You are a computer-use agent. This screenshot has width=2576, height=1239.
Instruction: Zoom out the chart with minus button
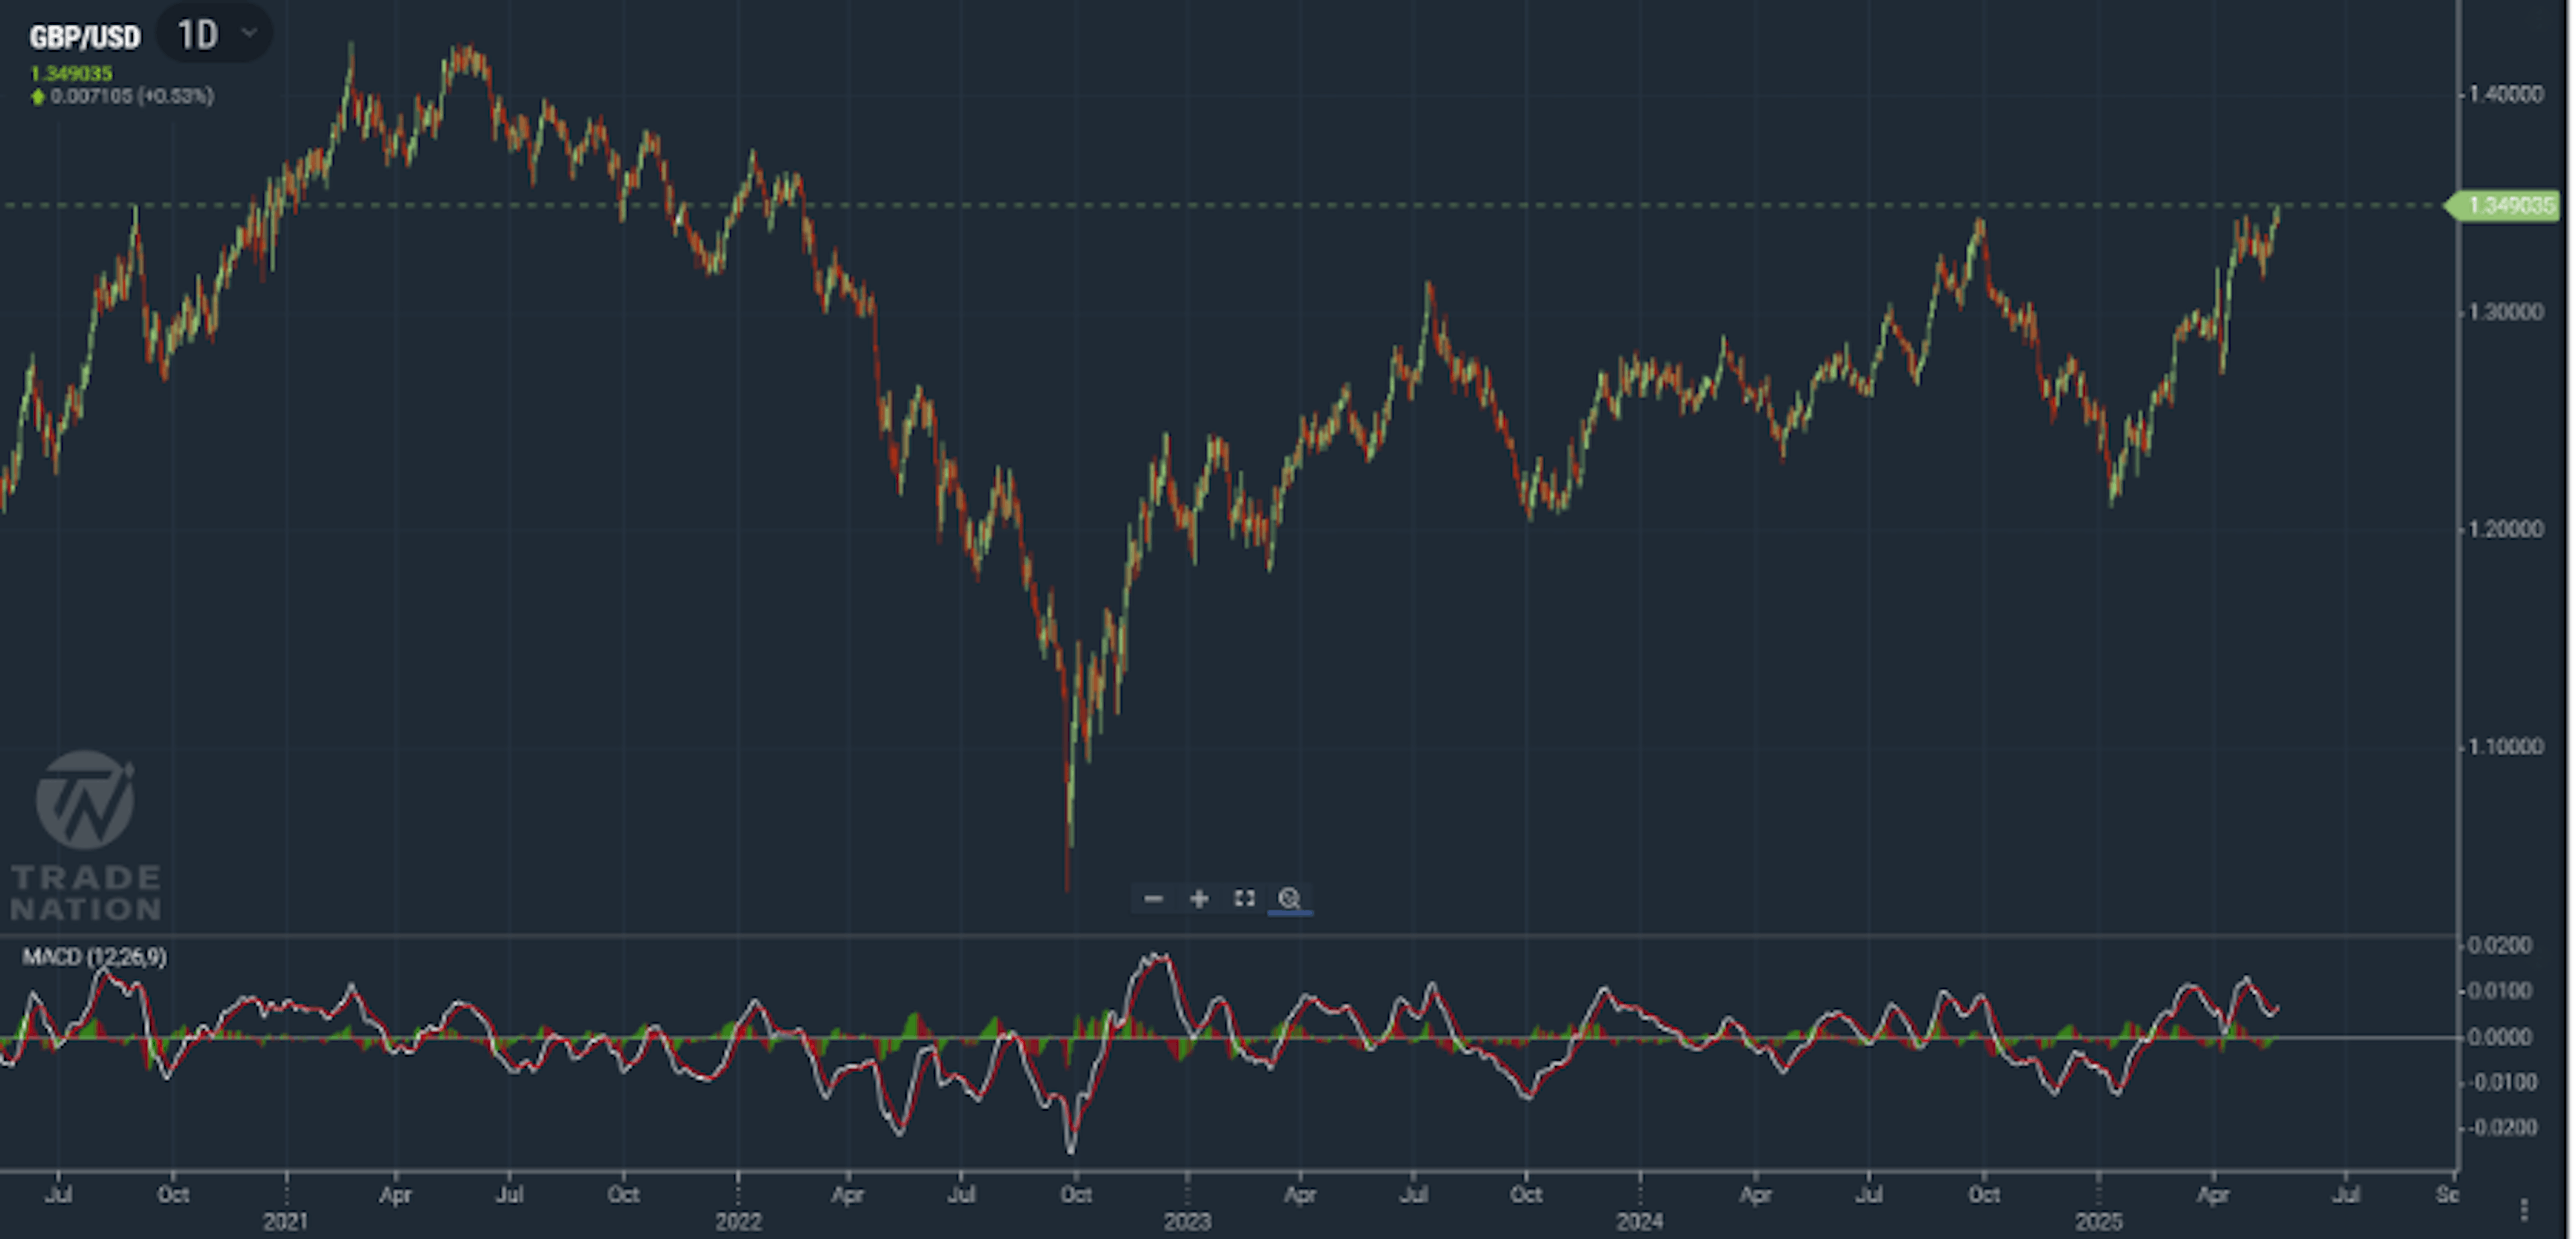click(1153, 898)
